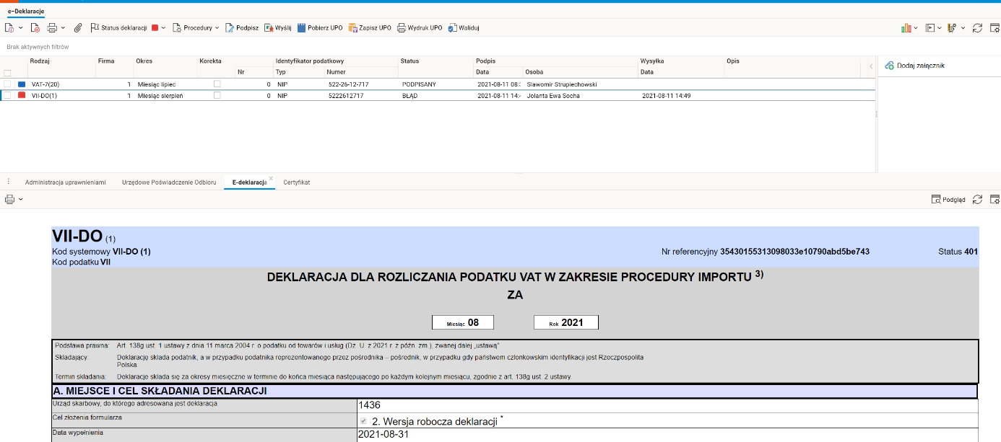
Task: Click the colored bar chart icon
Action: tap(906, 27)
